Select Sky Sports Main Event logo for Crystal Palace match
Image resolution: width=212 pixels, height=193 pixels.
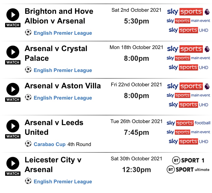tap(188, 58)
